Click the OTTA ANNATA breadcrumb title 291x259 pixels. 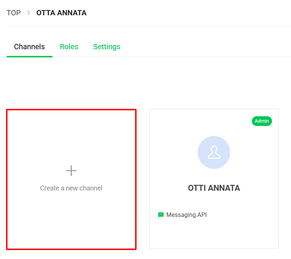click(x=61, y=13)
